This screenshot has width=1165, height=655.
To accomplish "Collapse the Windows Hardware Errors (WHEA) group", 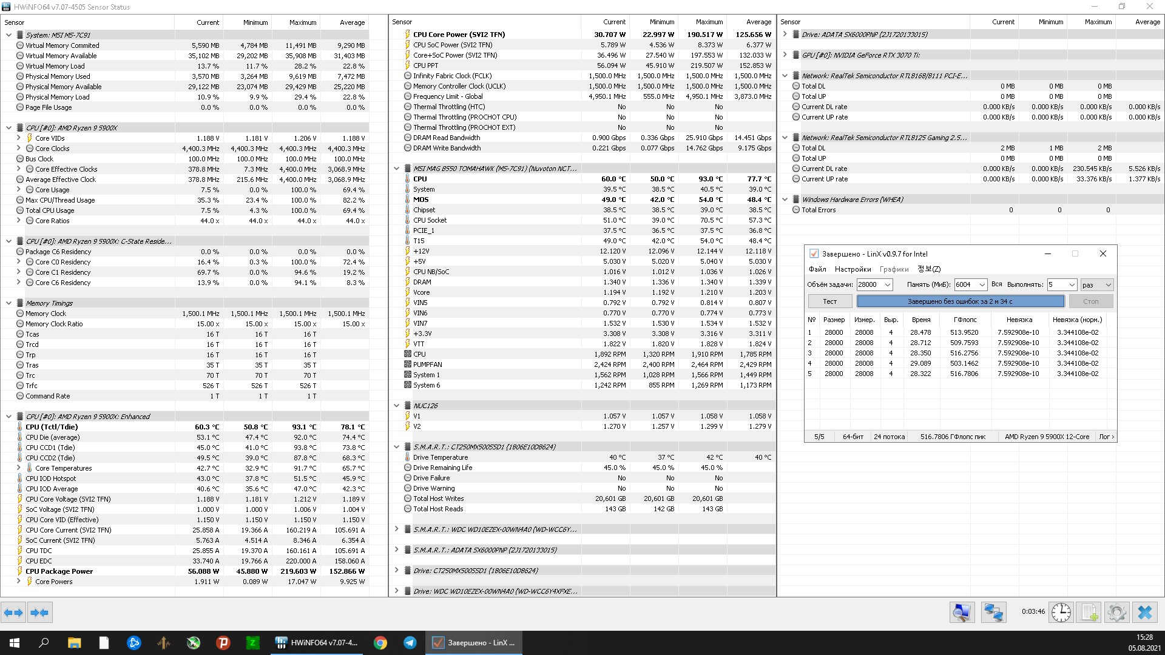I will (x=785, y=200).
